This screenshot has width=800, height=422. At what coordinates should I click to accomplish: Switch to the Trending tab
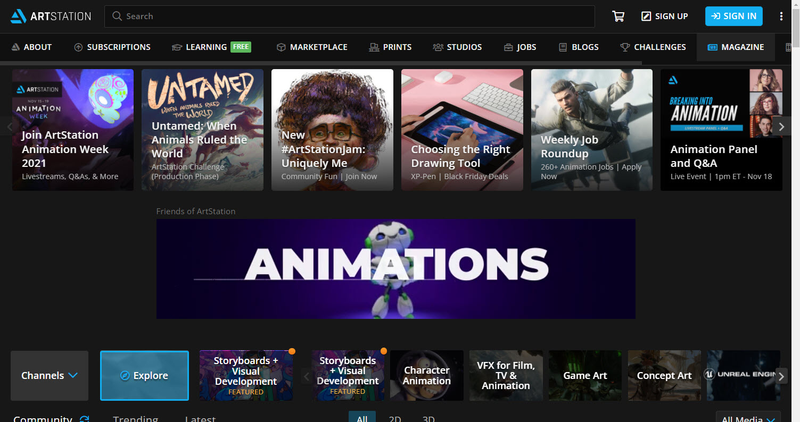(x=135, y=418)
